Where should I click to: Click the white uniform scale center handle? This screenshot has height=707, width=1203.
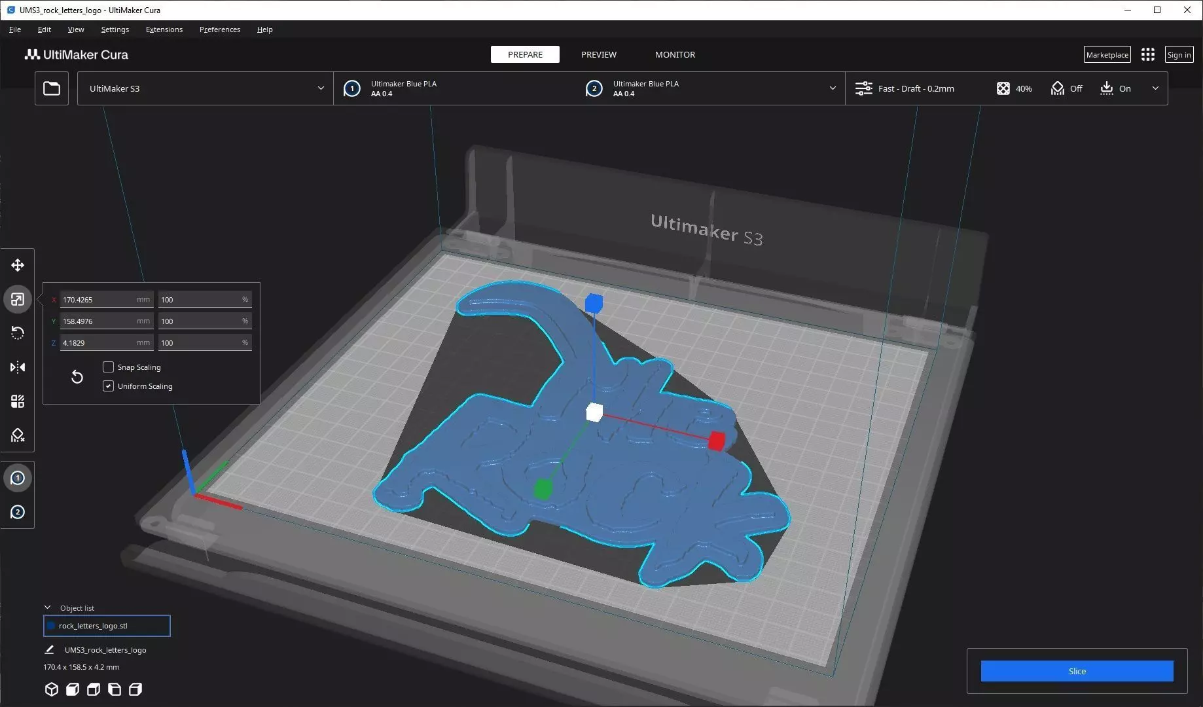coord(594,412)
